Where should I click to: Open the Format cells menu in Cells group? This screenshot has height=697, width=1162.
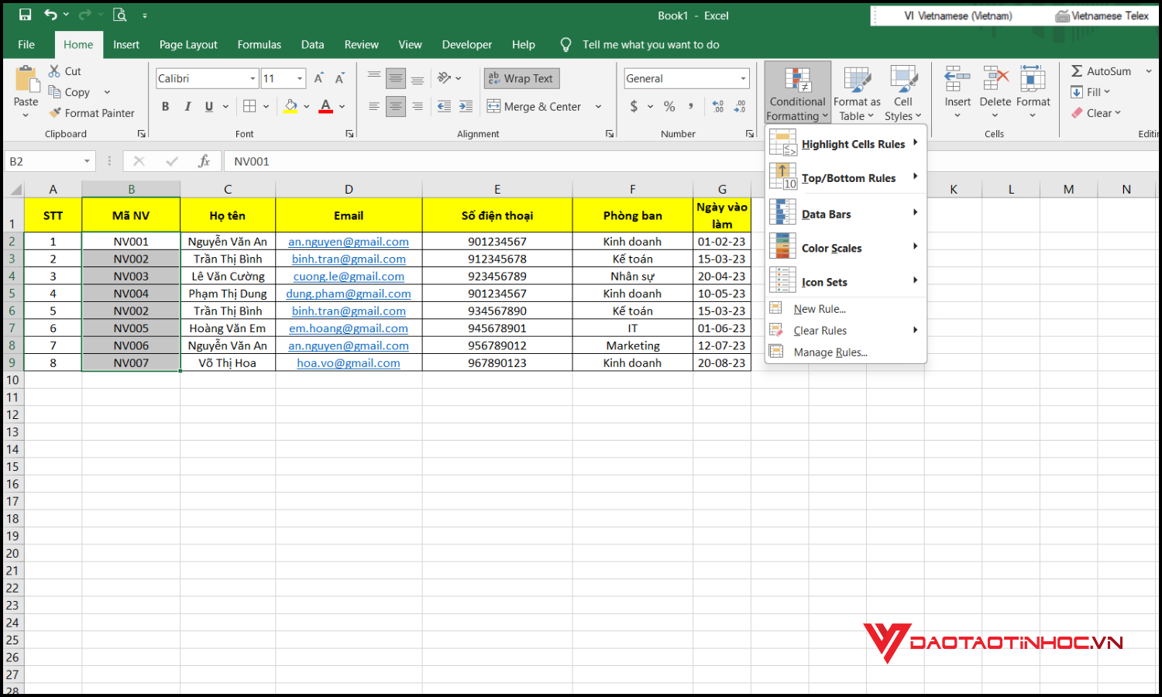(x=1033, y=91)
